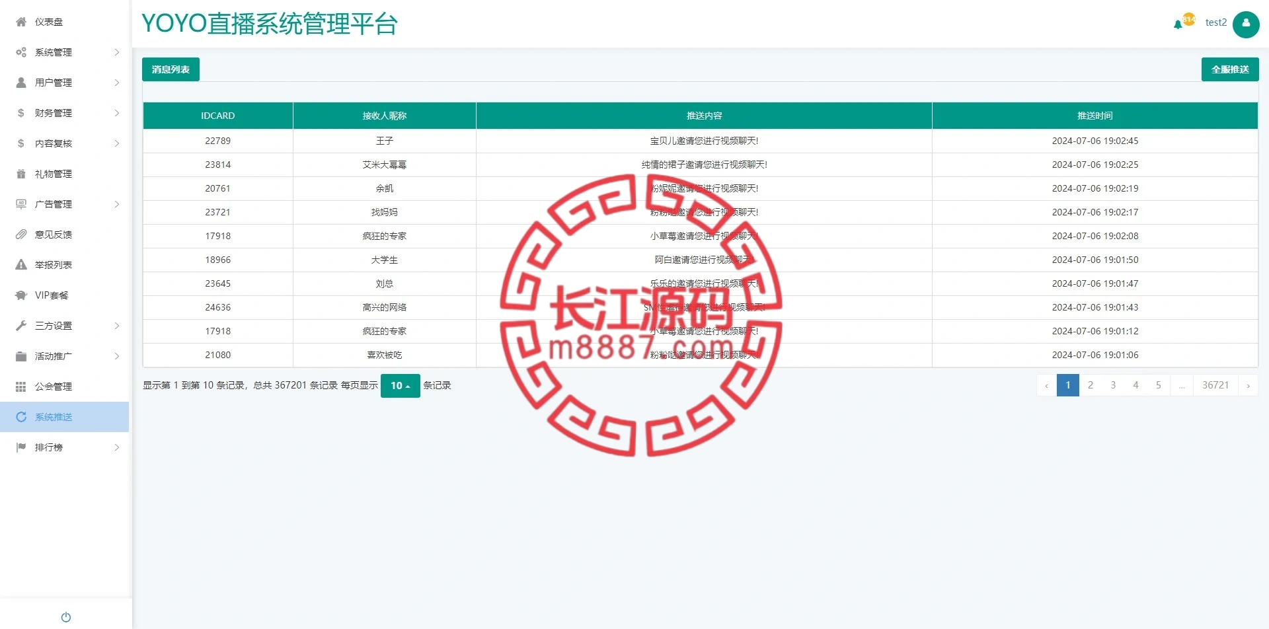The width and height of the screenshot is (1269, 629).
Task: Click the 推送时间 column header
Action: point(1095,116)
